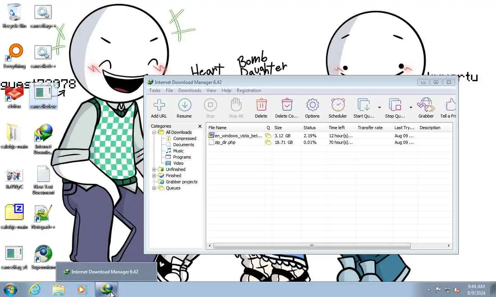Click the Delete toolbar icon

coord(261,108)
